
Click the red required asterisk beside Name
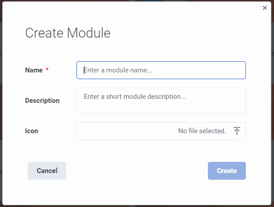tap(47, 69)
